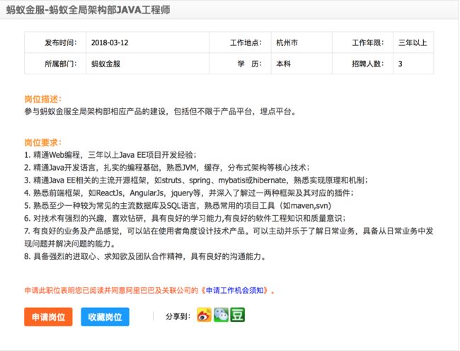Screen dimensions: 460x351
Task: Click the 学 历 label
Action: 250,64
